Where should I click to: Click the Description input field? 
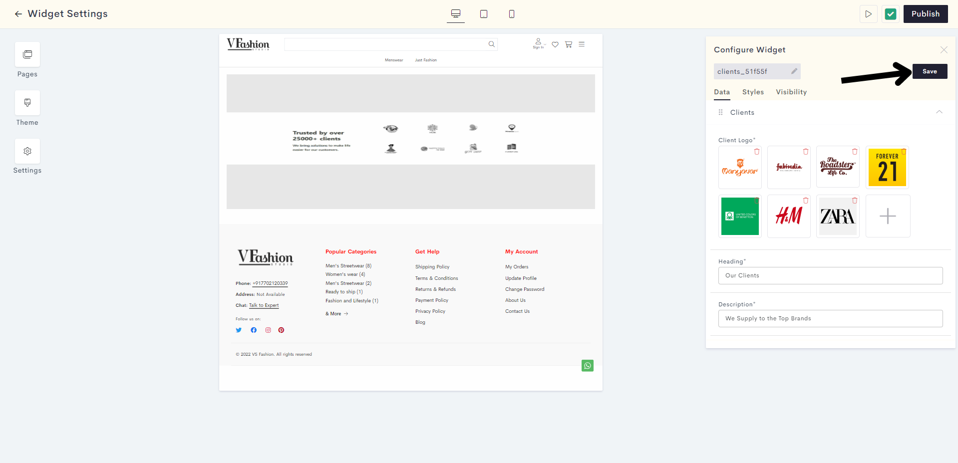[x=830, y=318]
